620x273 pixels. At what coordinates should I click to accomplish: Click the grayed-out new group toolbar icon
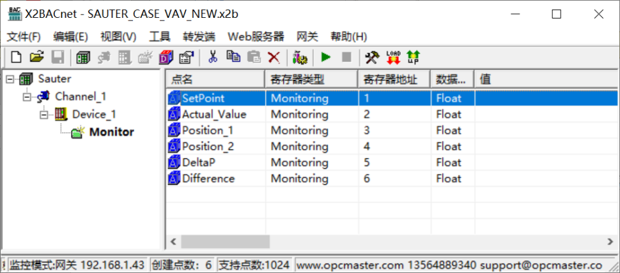(145, 57)
